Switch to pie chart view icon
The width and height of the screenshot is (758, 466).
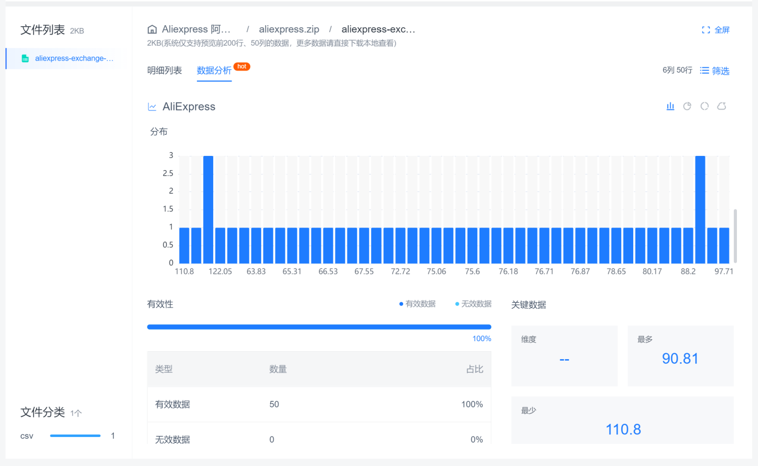click(x=687, y=106)
